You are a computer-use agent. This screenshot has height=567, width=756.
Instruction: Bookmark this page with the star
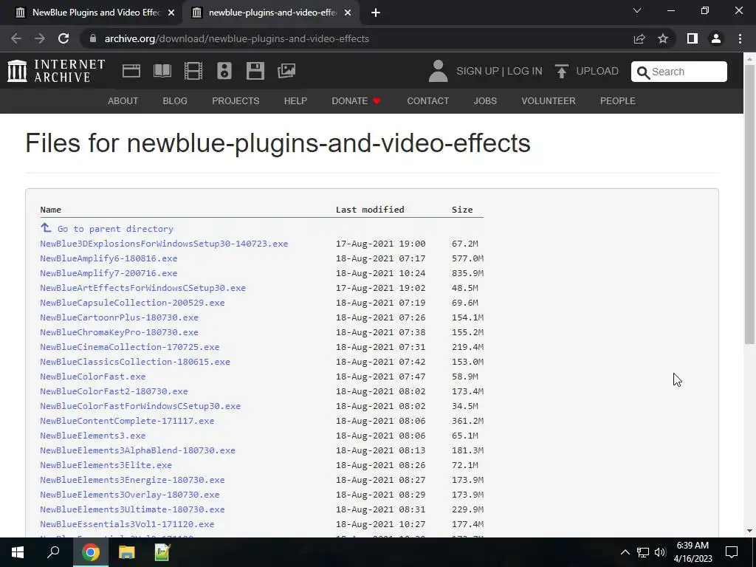click(x=663, y=38)
